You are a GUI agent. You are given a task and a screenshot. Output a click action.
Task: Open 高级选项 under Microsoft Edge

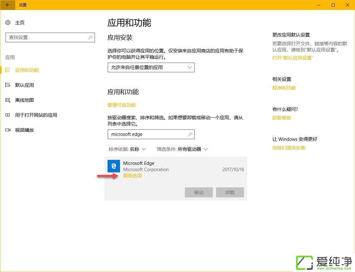132,176
